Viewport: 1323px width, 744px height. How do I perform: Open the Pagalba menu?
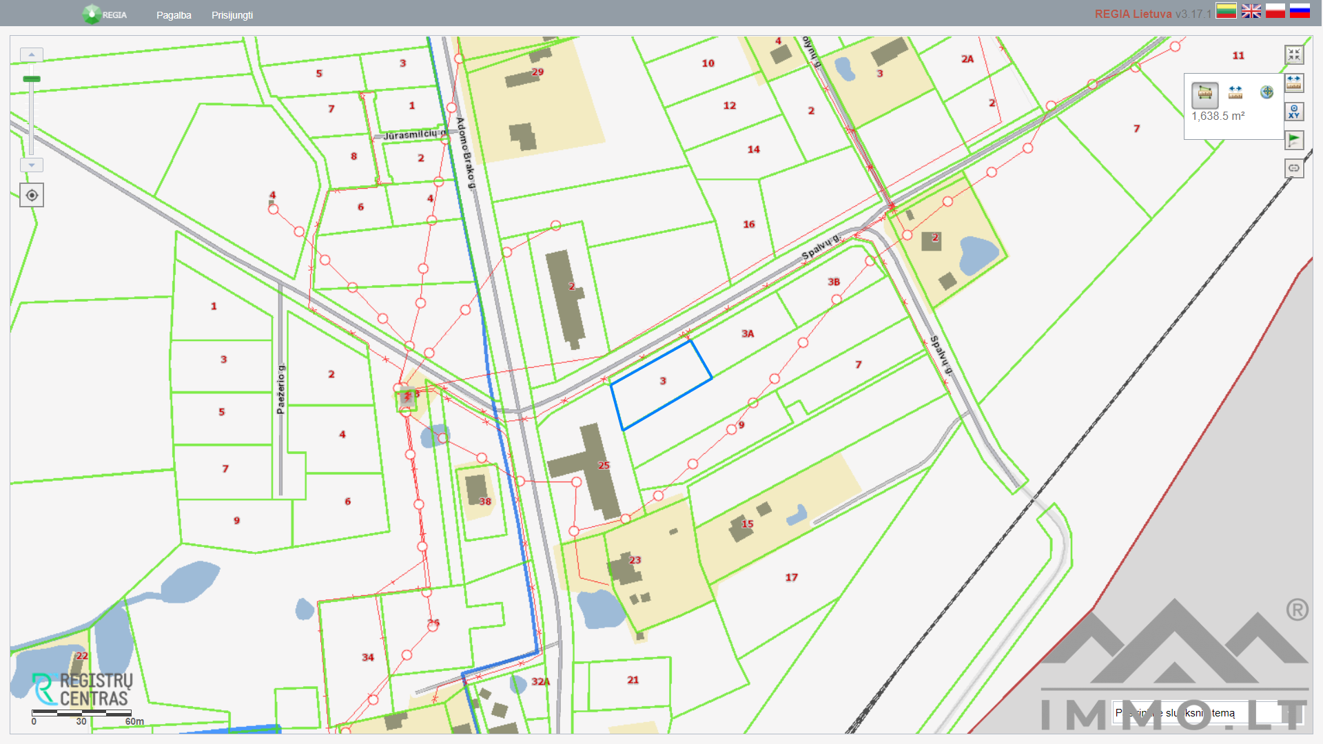pos(174,15)
